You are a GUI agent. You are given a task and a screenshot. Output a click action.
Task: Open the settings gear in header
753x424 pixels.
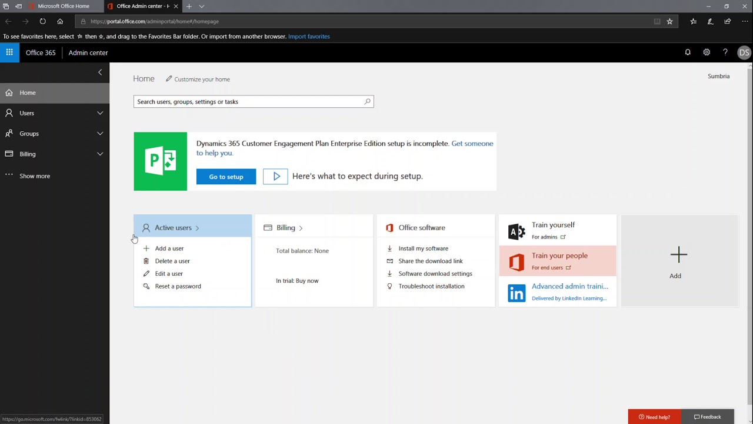click(707, 52)
